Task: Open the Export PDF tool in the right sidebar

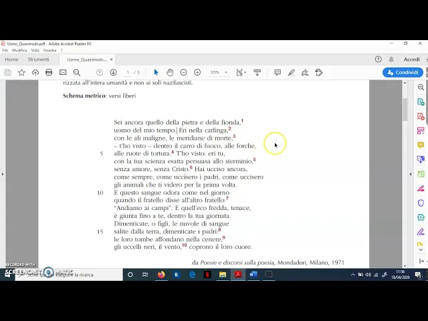Action: click(x=421, y=102)
